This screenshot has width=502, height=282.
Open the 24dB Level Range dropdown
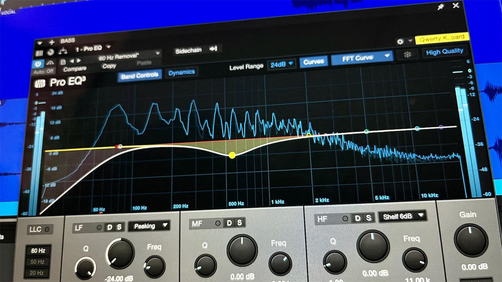282,65
